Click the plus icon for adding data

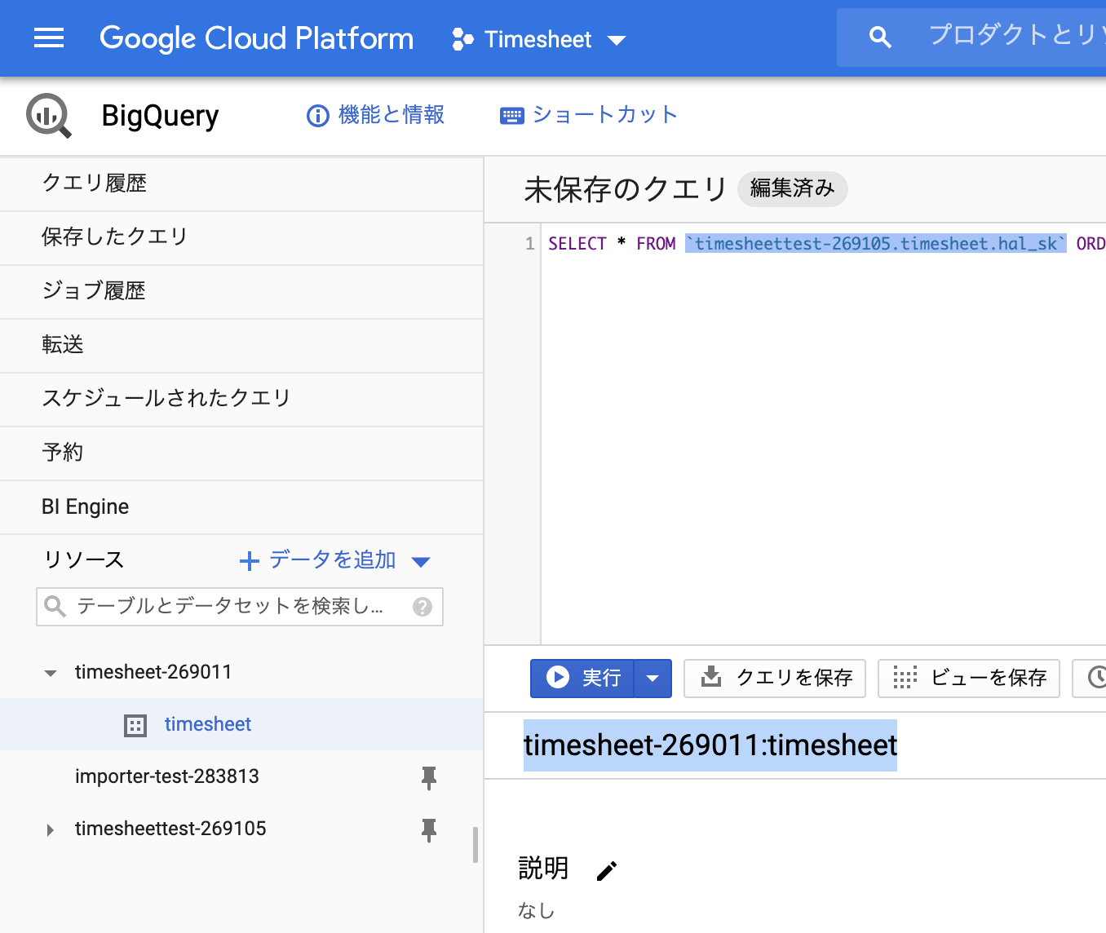point(249,561)
